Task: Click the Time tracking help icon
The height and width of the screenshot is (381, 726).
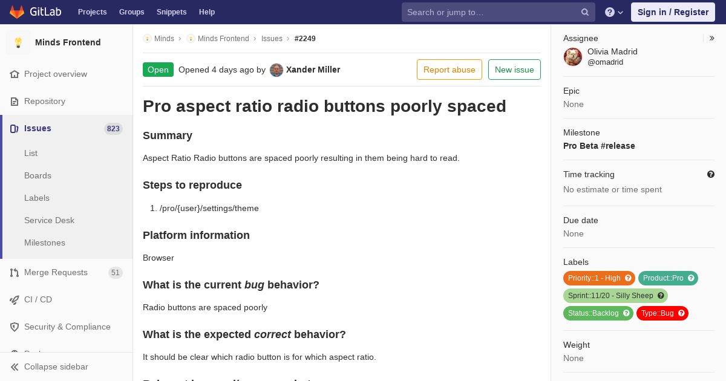Action: (711, 174)
